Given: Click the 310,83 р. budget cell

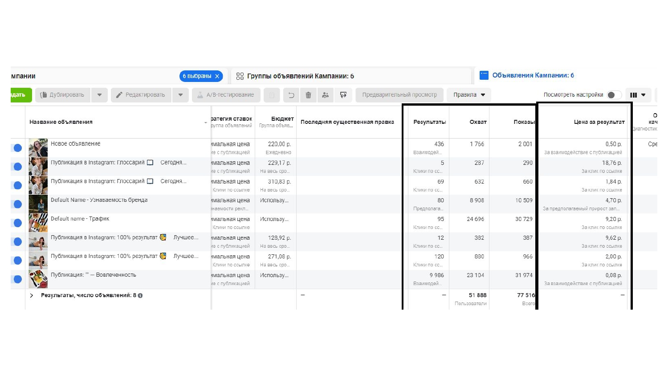Looking at the screenshot, I should pyautogui.click(x=279, y=182).
